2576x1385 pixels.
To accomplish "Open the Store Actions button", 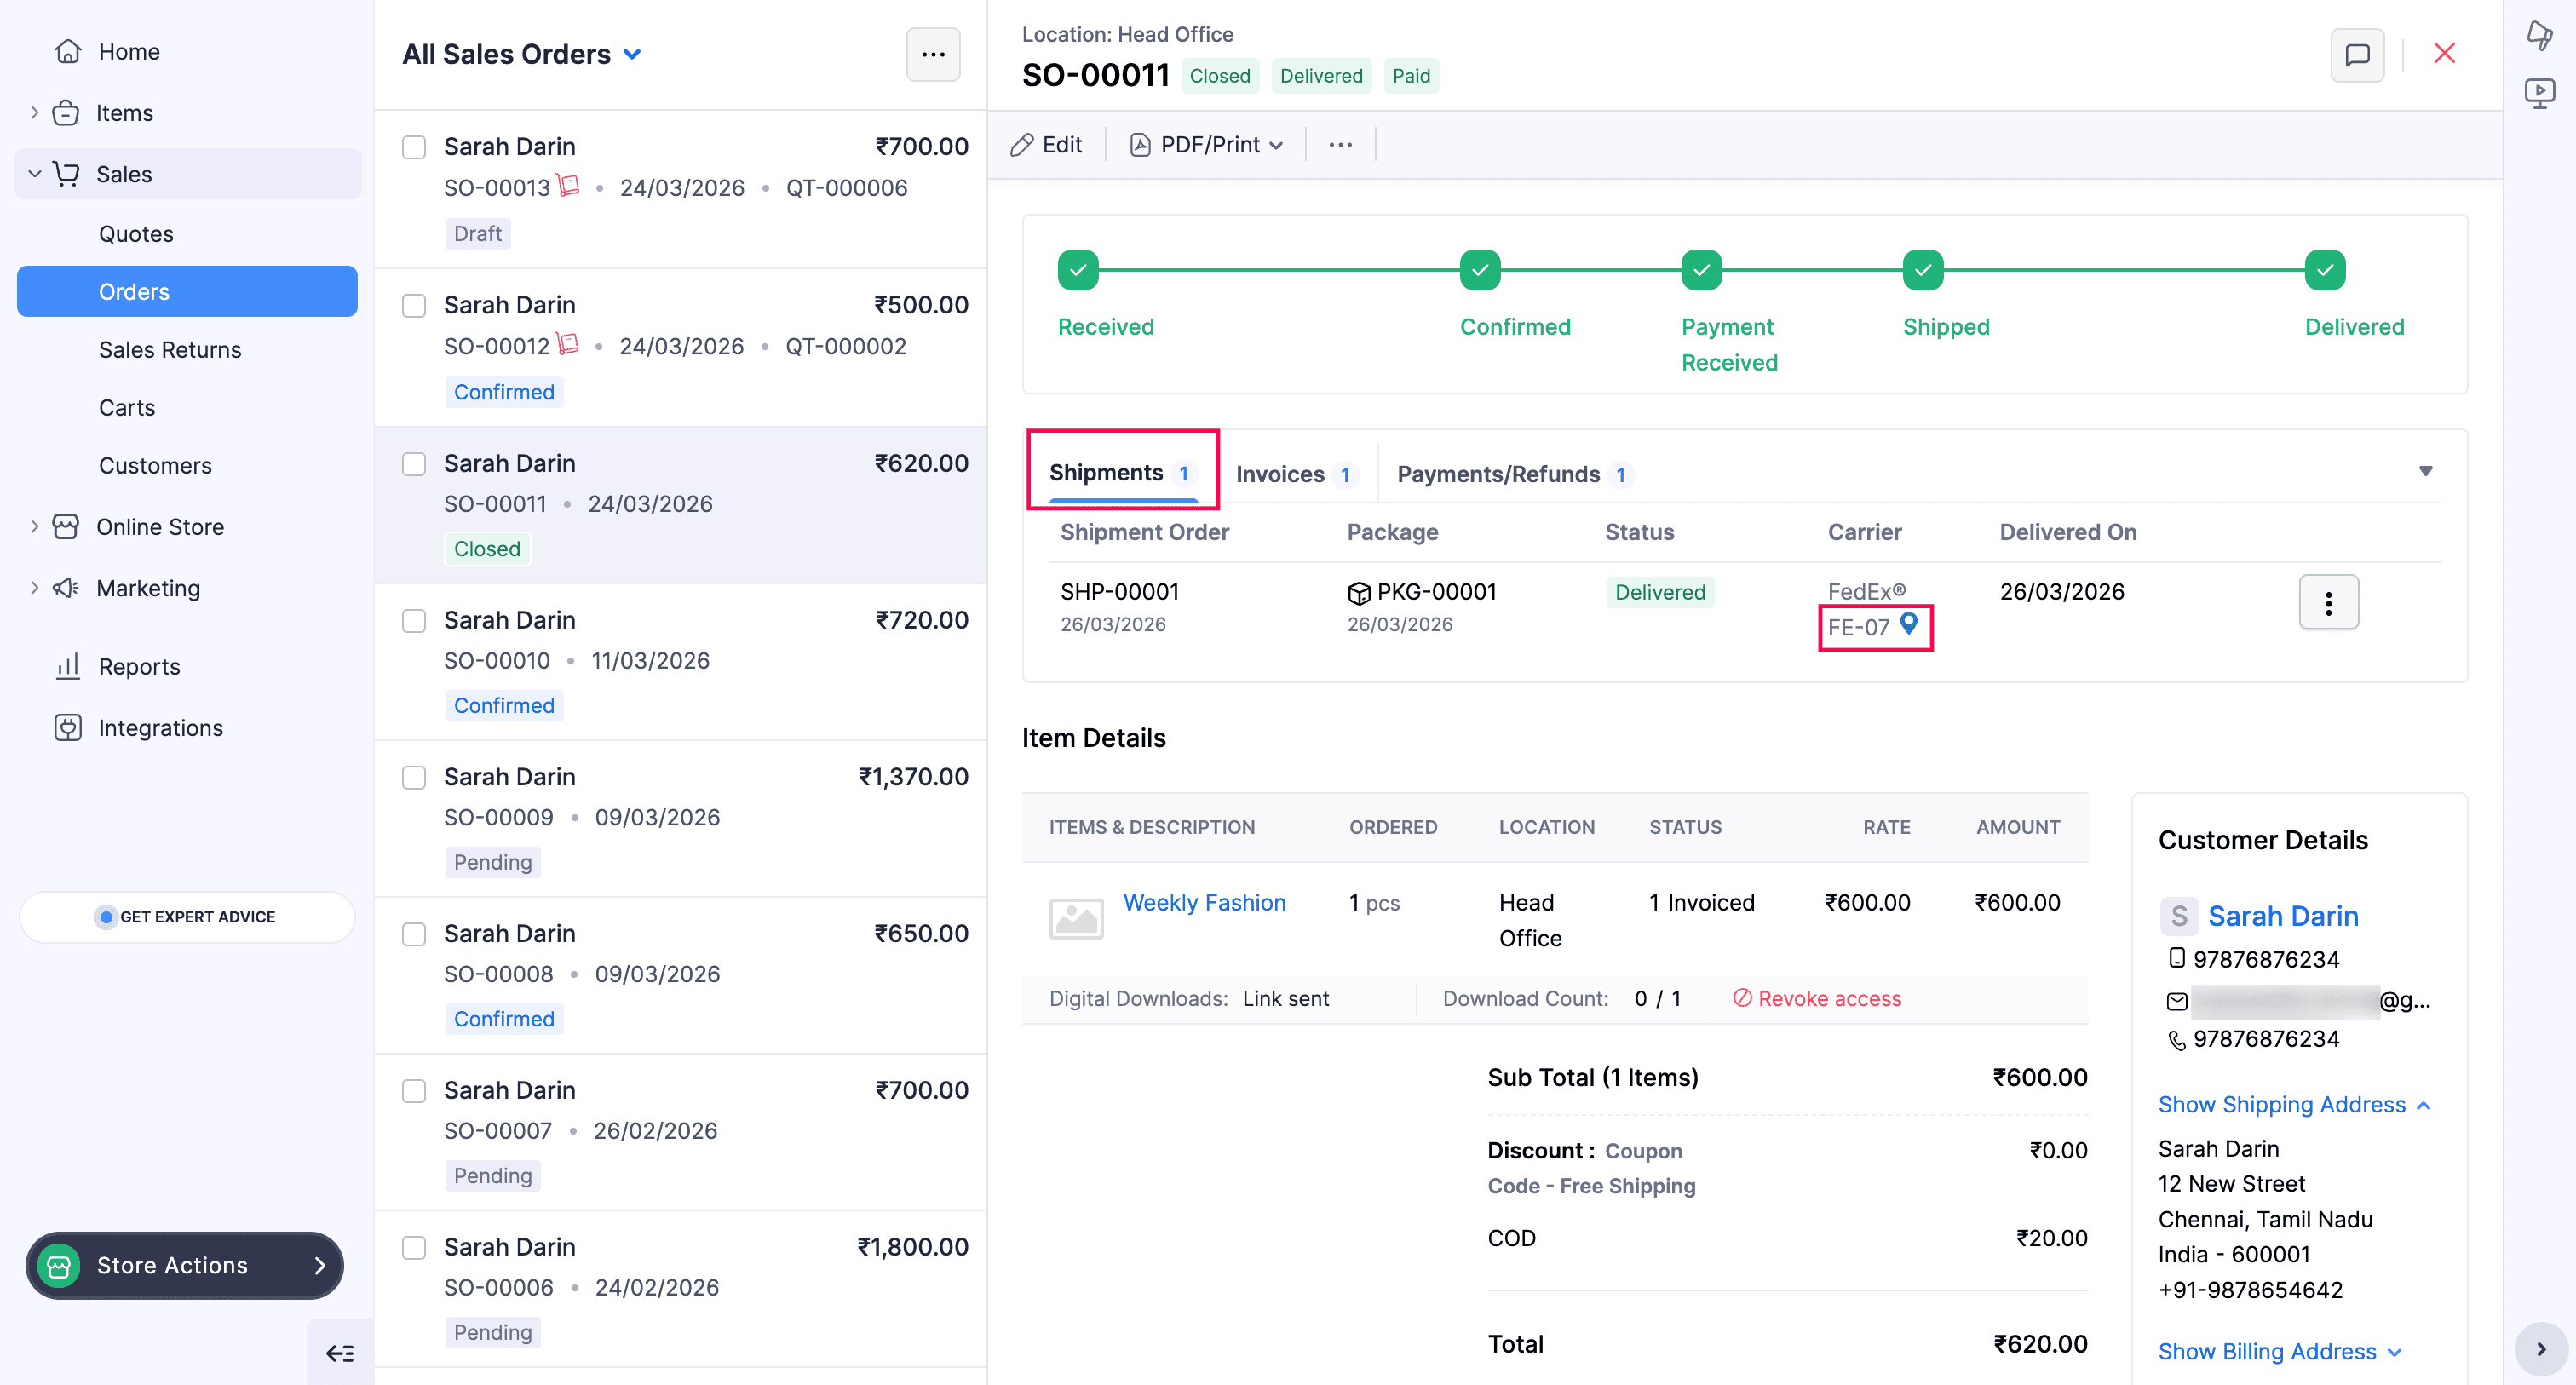I will [x=185, y=1266].
